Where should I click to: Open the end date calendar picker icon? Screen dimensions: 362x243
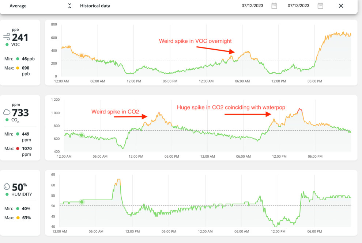click(320, 6)
